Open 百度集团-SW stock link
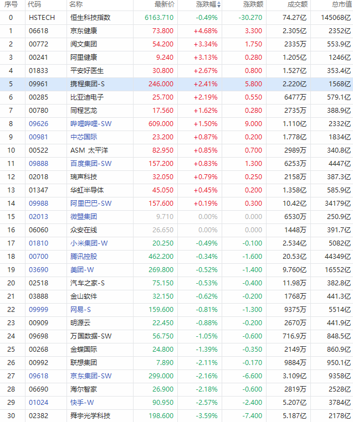The image size is (353, 422). point(91,164)
